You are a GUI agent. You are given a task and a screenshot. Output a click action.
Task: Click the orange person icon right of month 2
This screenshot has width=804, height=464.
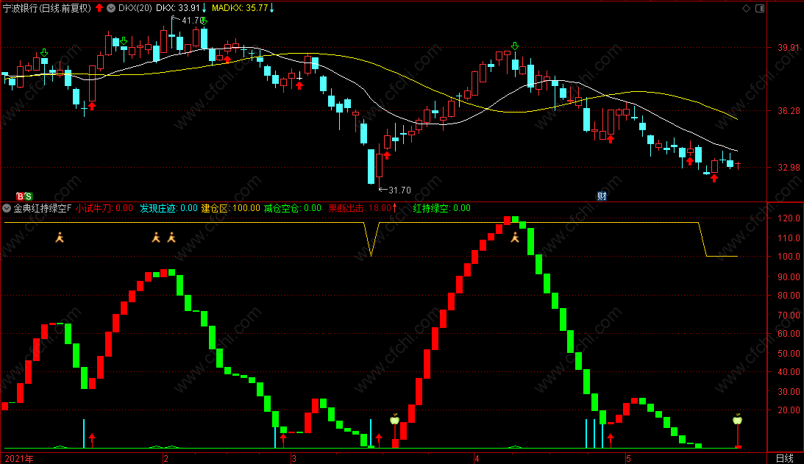tap(171, 237)
